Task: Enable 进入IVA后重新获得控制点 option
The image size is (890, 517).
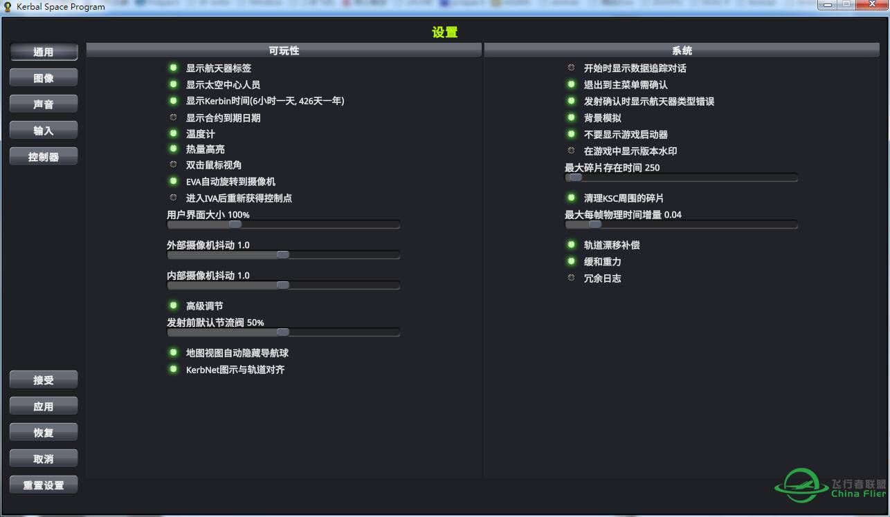Action: coord(173,198)
